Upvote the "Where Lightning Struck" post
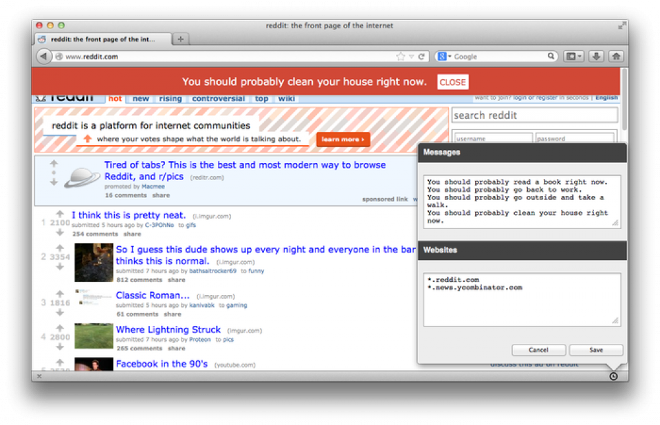The height and width of the screenshot is (425, 660). [x=60, y=328]
